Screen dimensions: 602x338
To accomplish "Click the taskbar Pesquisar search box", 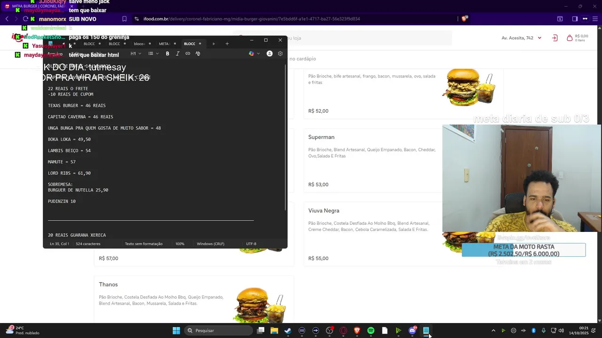I will tap(218, 330).
